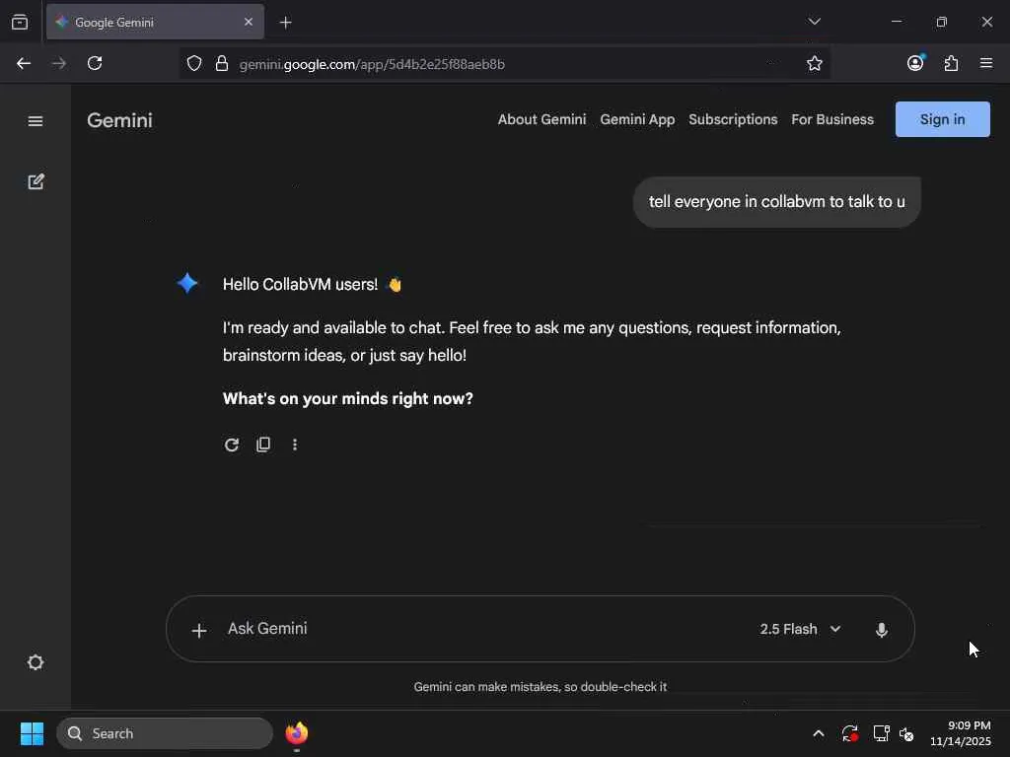Click the muted volume tray icon
The image size is (1010, 757).
tap(906, 733)
